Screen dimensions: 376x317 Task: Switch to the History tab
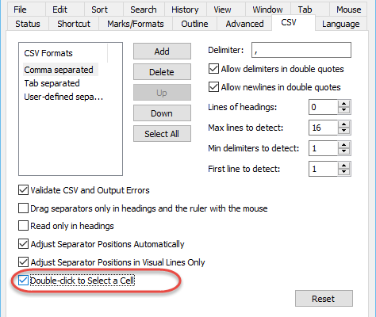[x=185, y=10]
